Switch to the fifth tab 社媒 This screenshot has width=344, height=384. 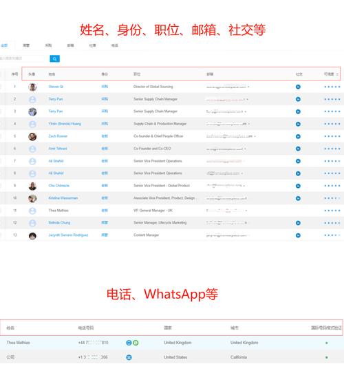[x=93, y=45]
